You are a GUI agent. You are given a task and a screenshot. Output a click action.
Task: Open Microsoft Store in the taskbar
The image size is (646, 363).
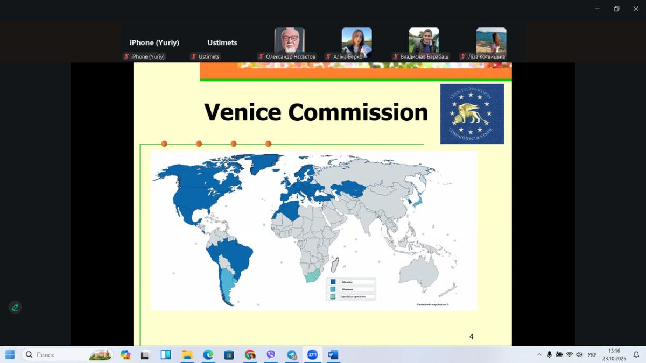pos(229,354)
